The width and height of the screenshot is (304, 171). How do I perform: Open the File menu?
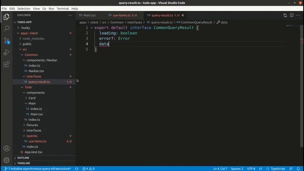coord(4,9)
